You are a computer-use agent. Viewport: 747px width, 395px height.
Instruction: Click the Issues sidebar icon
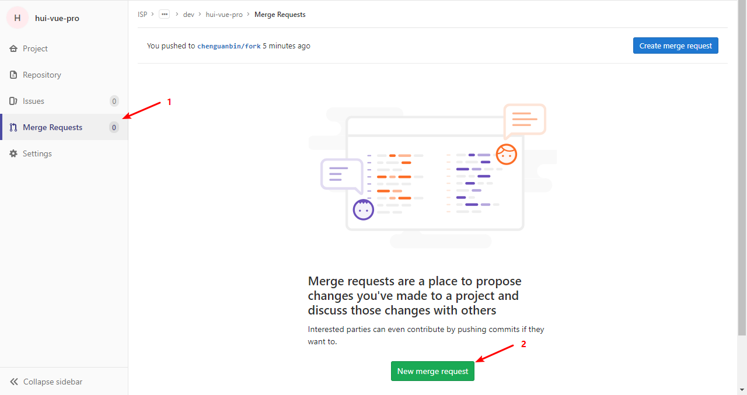pyautogui.click(x=13, y=102)
